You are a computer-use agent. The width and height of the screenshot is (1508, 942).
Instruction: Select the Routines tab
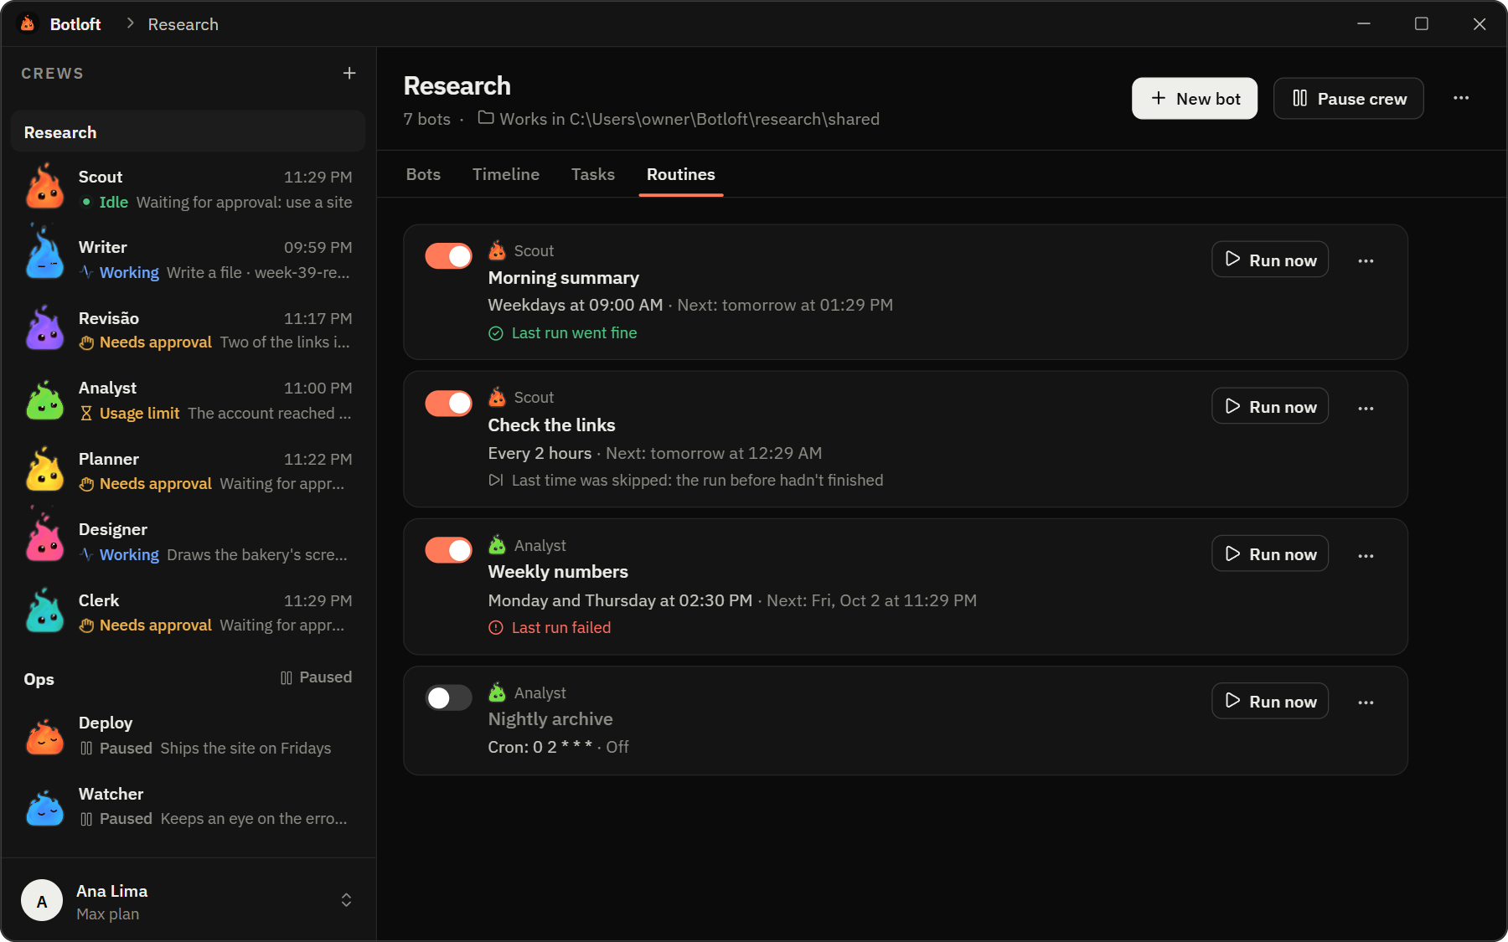(681, 174)
